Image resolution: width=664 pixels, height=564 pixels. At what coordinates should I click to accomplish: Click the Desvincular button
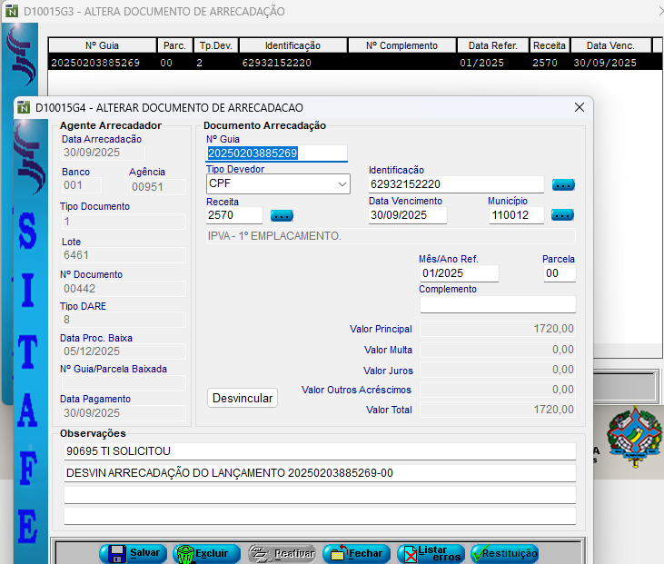(243, 398)
